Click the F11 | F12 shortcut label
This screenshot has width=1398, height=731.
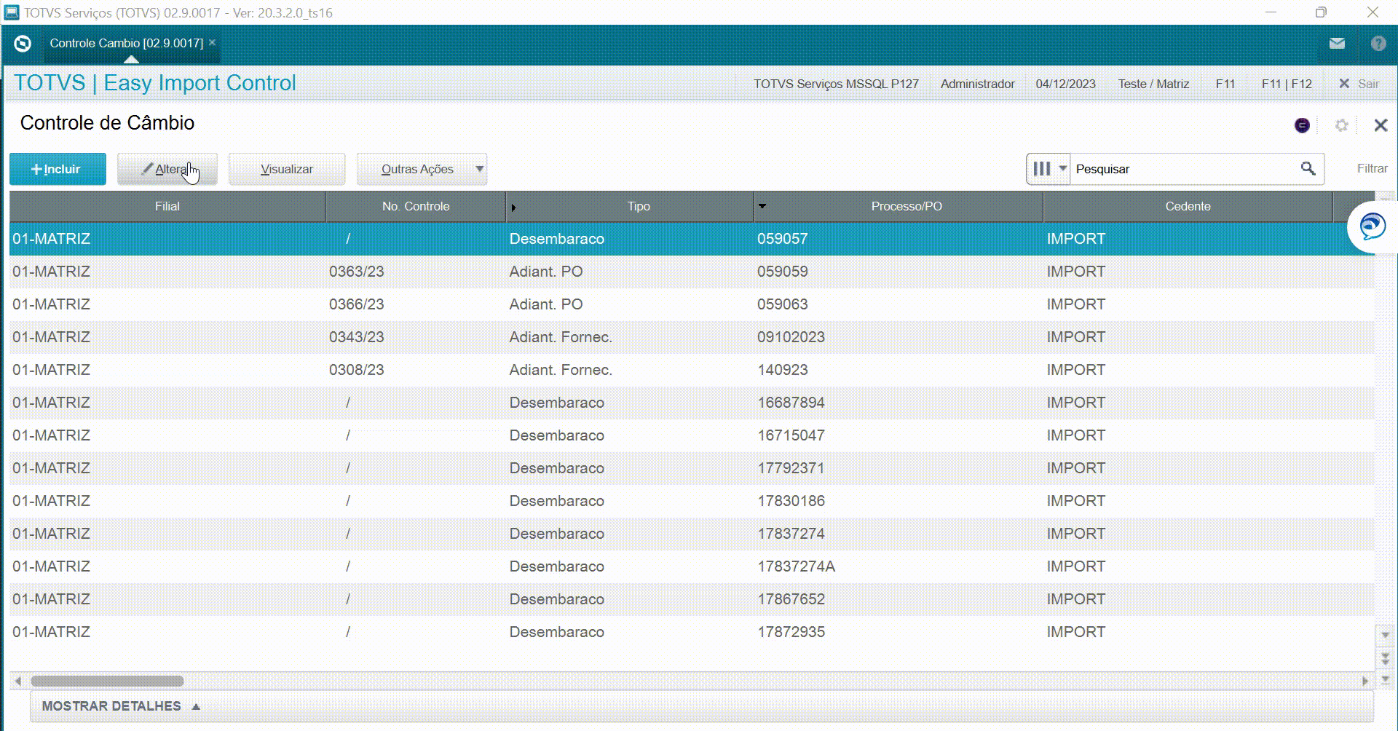1287,84
